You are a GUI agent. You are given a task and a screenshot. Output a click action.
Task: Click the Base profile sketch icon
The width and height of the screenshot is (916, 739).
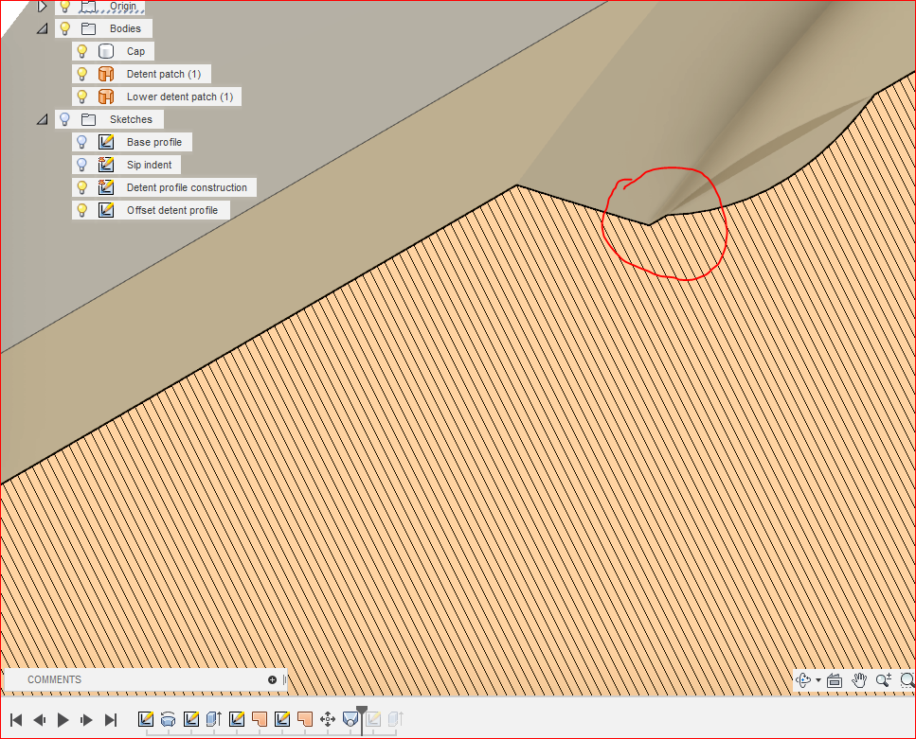106,142
